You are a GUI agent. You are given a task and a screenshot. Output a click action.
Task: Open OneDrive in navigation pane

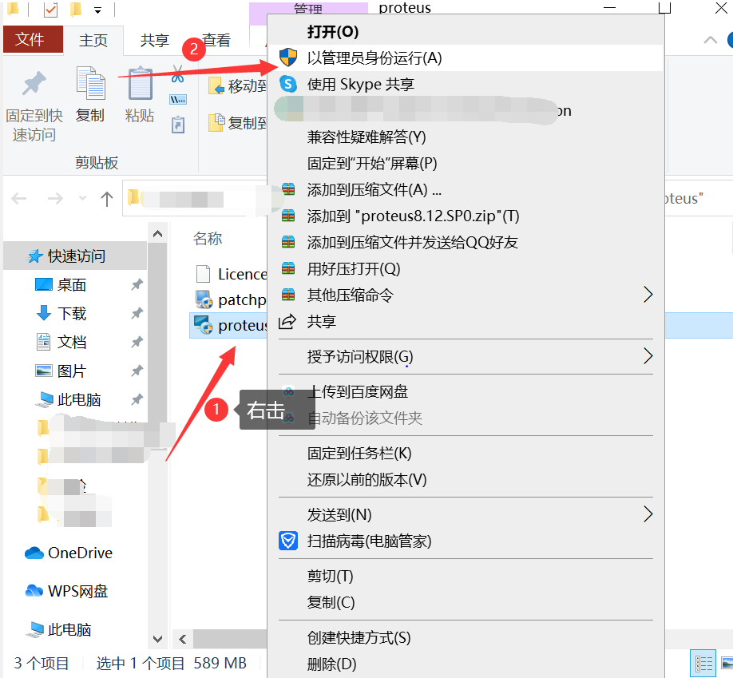(68, 553)
